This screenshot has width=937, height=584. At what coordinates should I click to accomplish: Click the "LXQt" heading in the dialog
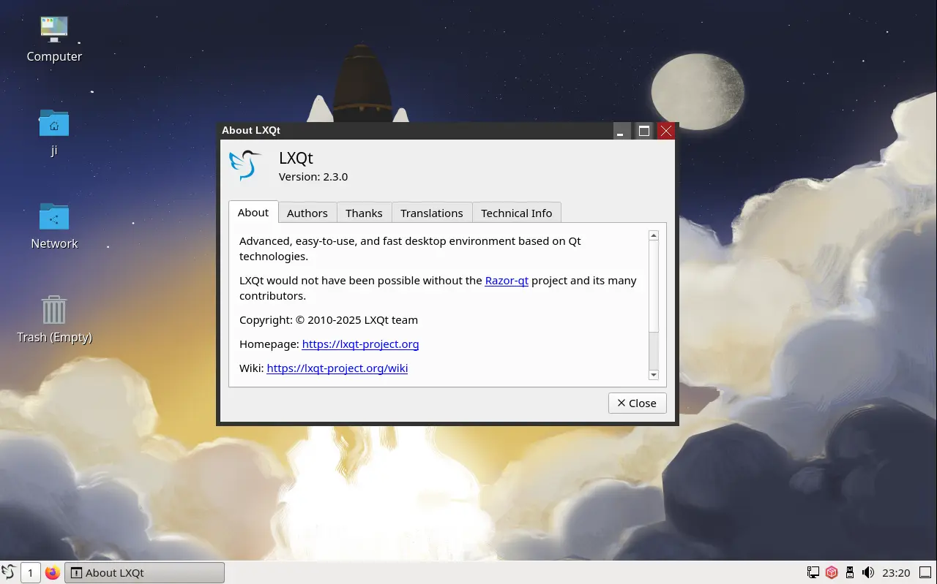tap(296, 158)
